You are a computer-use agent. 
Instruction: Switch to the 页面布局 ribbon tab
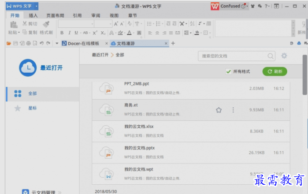click(x=55, y=15)
